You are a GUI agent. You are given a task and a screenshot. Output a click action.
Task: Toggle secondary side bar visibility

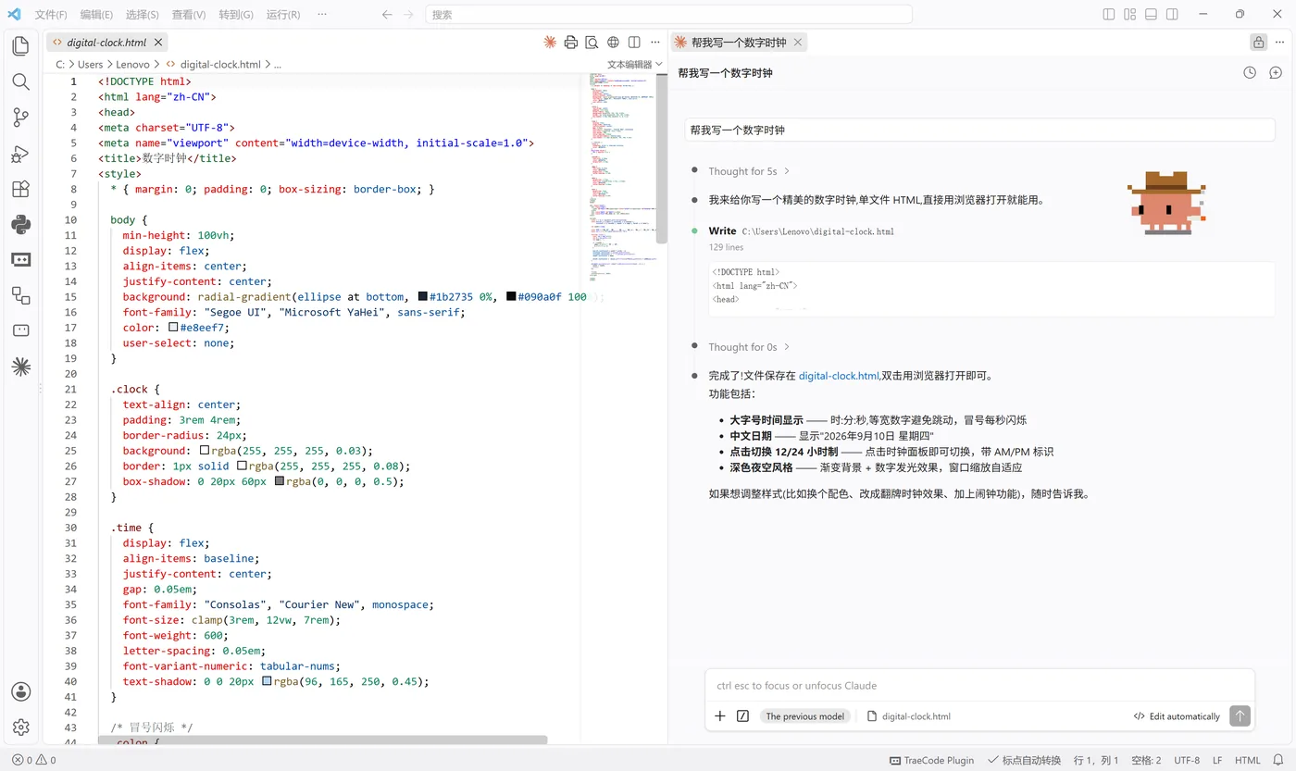click(1172, 15)
